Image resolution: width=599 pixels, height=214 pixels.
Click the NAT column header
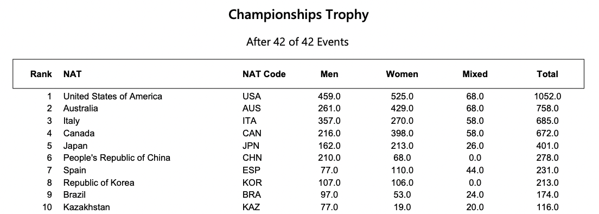(x=72, y=74)
